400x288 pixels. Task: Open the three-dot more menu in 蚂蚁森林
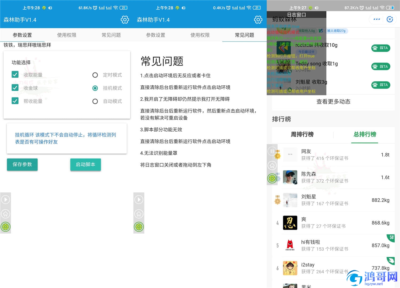pyautogui.click(x=377, y=19)
